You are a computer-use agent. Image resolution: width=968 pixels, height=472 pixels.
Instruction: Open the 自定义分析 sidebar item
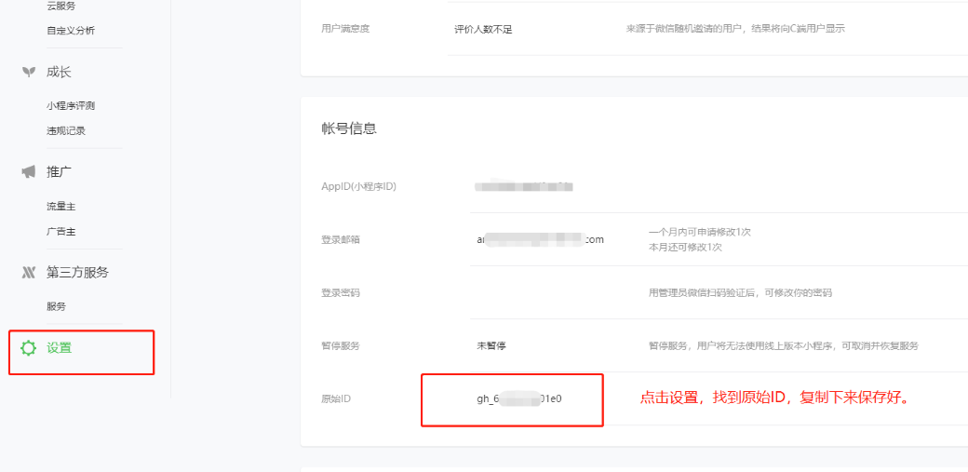click(71, 31)
